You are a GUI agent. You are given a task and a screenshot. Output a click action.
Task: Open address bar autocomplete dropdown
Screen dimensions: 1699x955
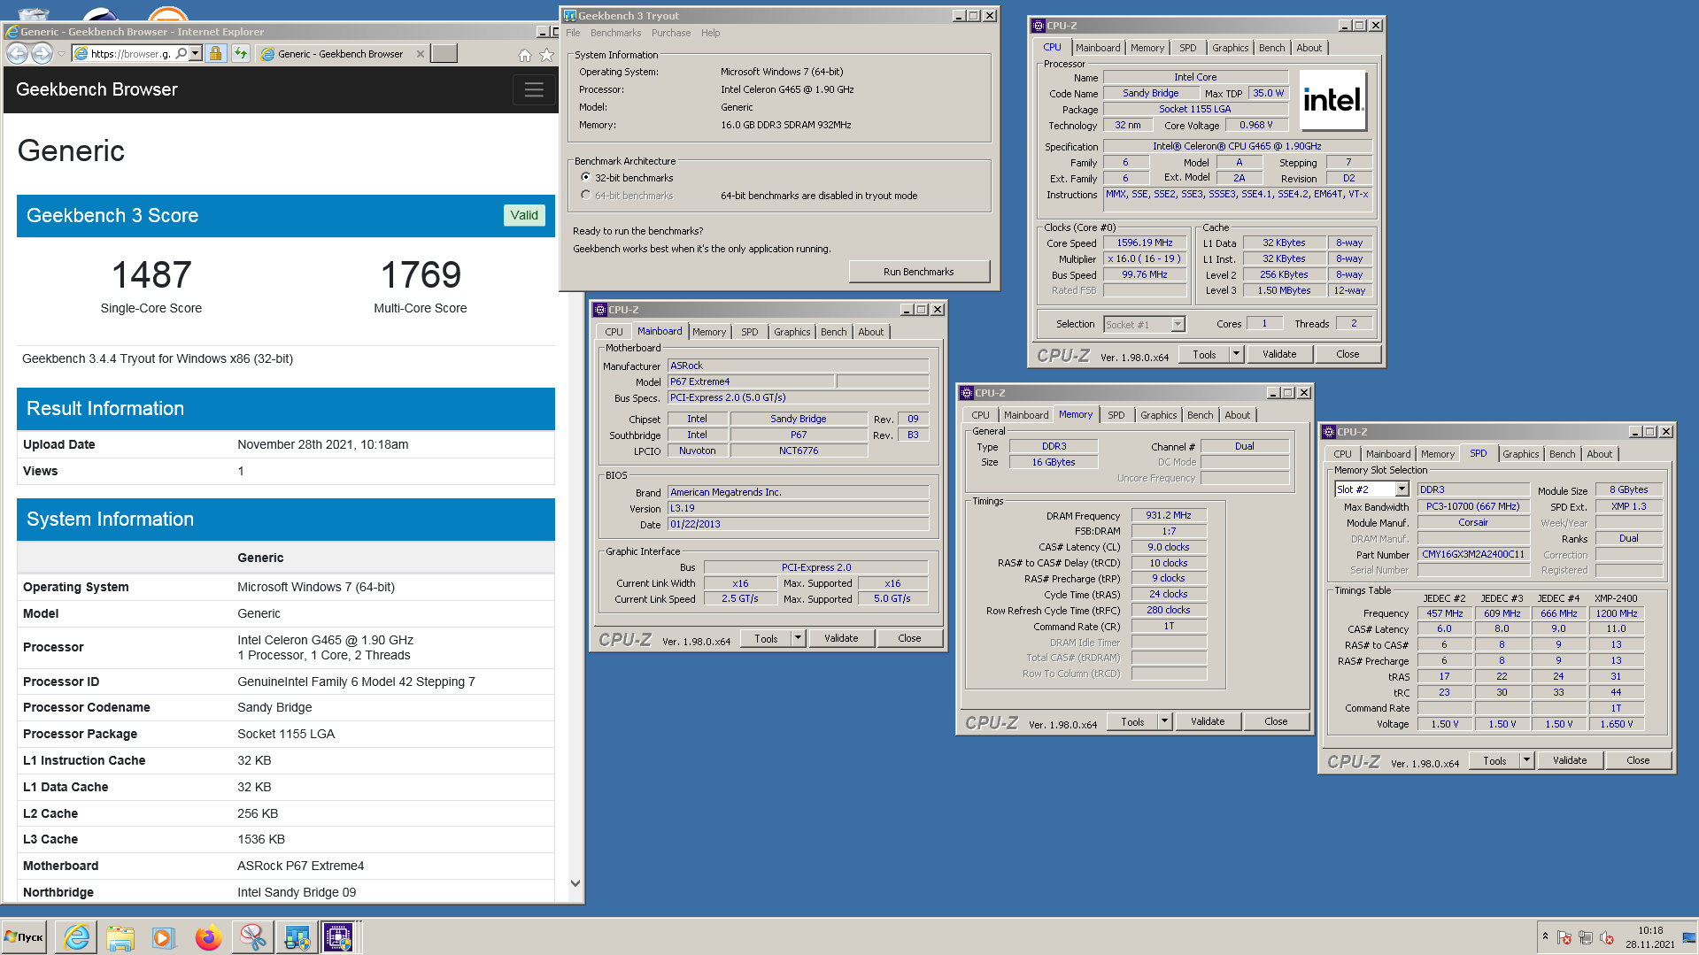pos(196,54)
